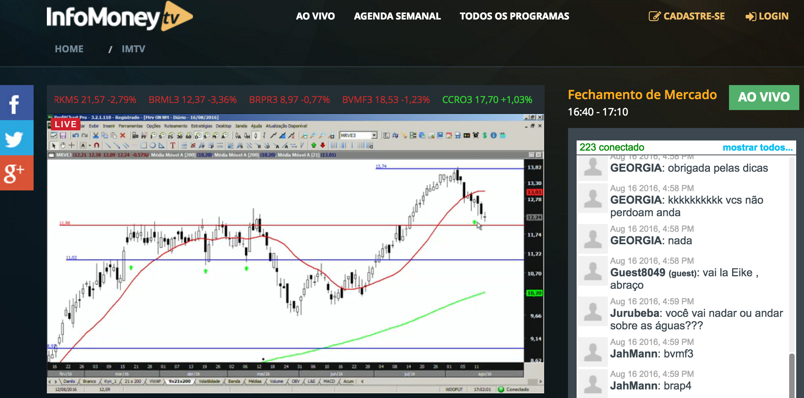
Task: Click mostrar todos in chat
Action: point(758,147)
